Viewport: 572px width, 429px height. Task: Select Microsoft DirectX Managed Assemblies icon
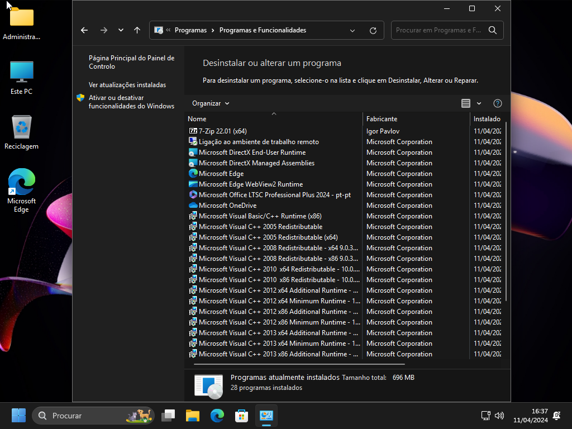(193, 163)
